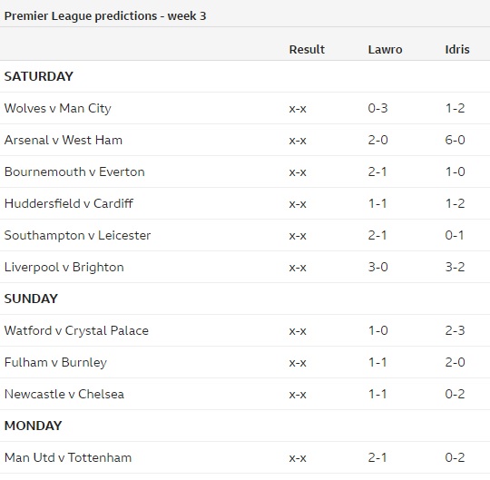Click Idris's 2-3 Watford prediction

coord(455,330)
